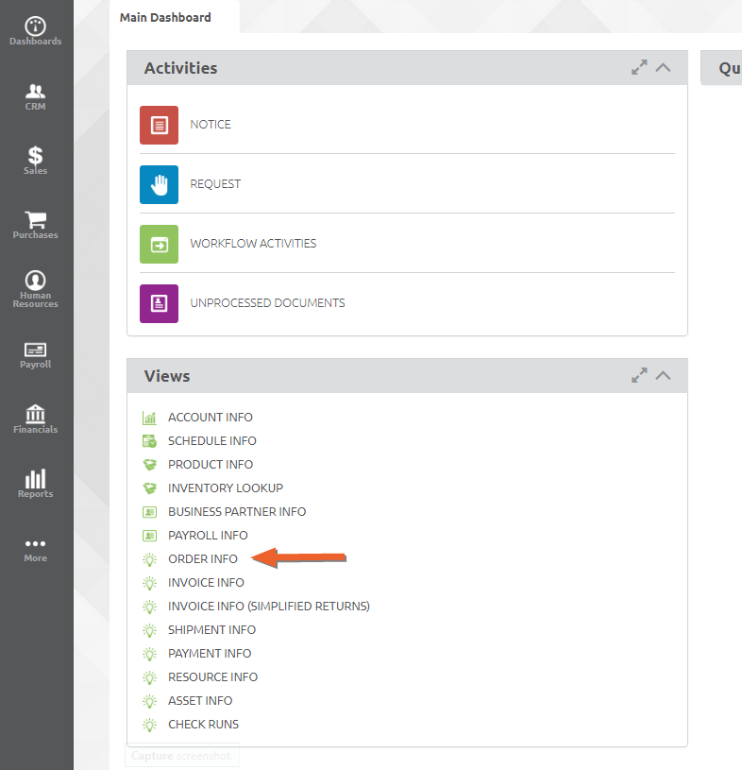Open the CRM module in sidebar
This screenshot has height=770, width=742.
point(36,95)
